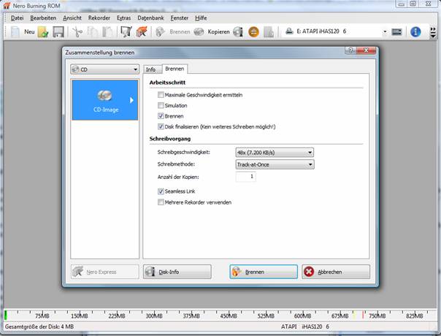Click the Kopieren text label in the toolbar
This screenshot has width=441, height=336.
tap(218, 32)
